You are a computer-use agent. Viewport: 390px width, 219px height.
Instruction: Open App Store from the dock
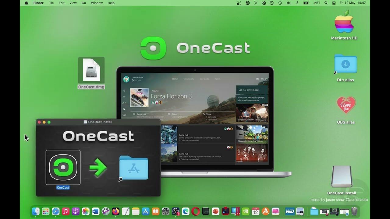click(146, 211)
